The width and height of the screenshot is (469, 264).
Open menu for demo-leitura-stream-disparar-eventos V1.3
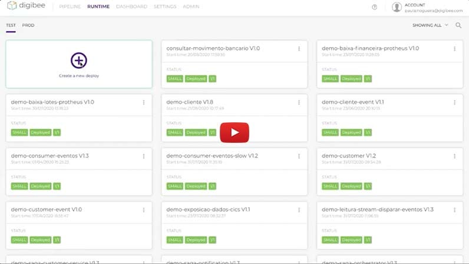[454, 210]
